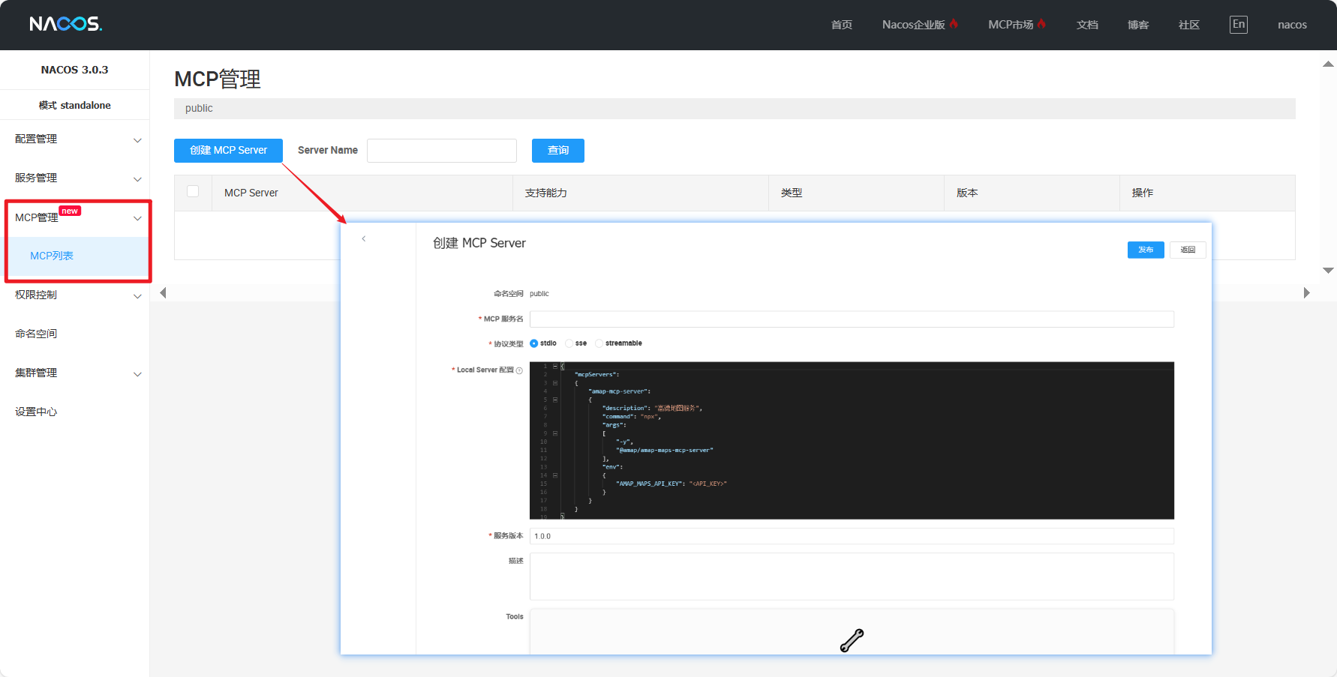Switch language with the En icon
The width and height of the screenshot is (1337, 677).
click(1238, 25)
